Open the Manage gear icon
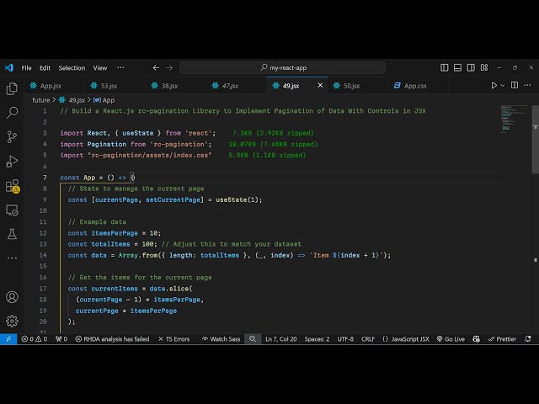This screenshot has height=404, width=539. pos(12,321)
